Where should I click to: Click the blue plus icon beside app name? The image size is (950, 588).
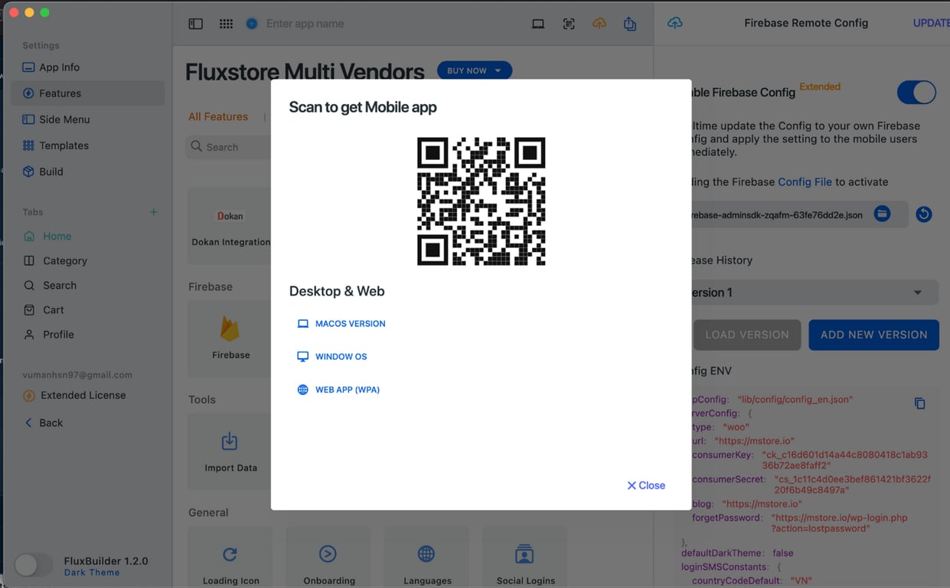pos(252,24)
